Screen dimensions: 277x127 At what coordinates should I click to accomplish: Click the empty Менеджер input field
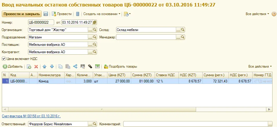coord(146,37)
